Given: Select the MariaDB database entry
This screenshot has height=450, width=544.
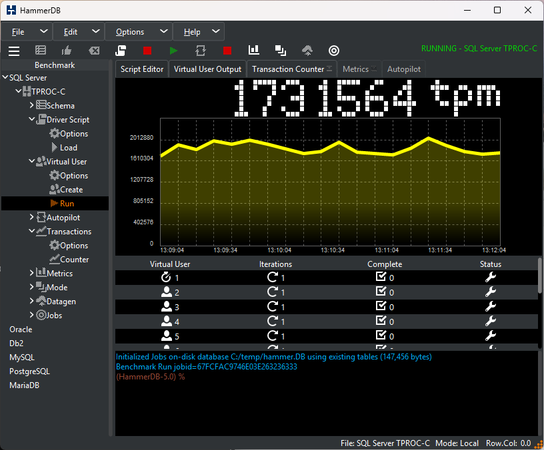Looking at the screenshot, I should (x=24, y=385).
